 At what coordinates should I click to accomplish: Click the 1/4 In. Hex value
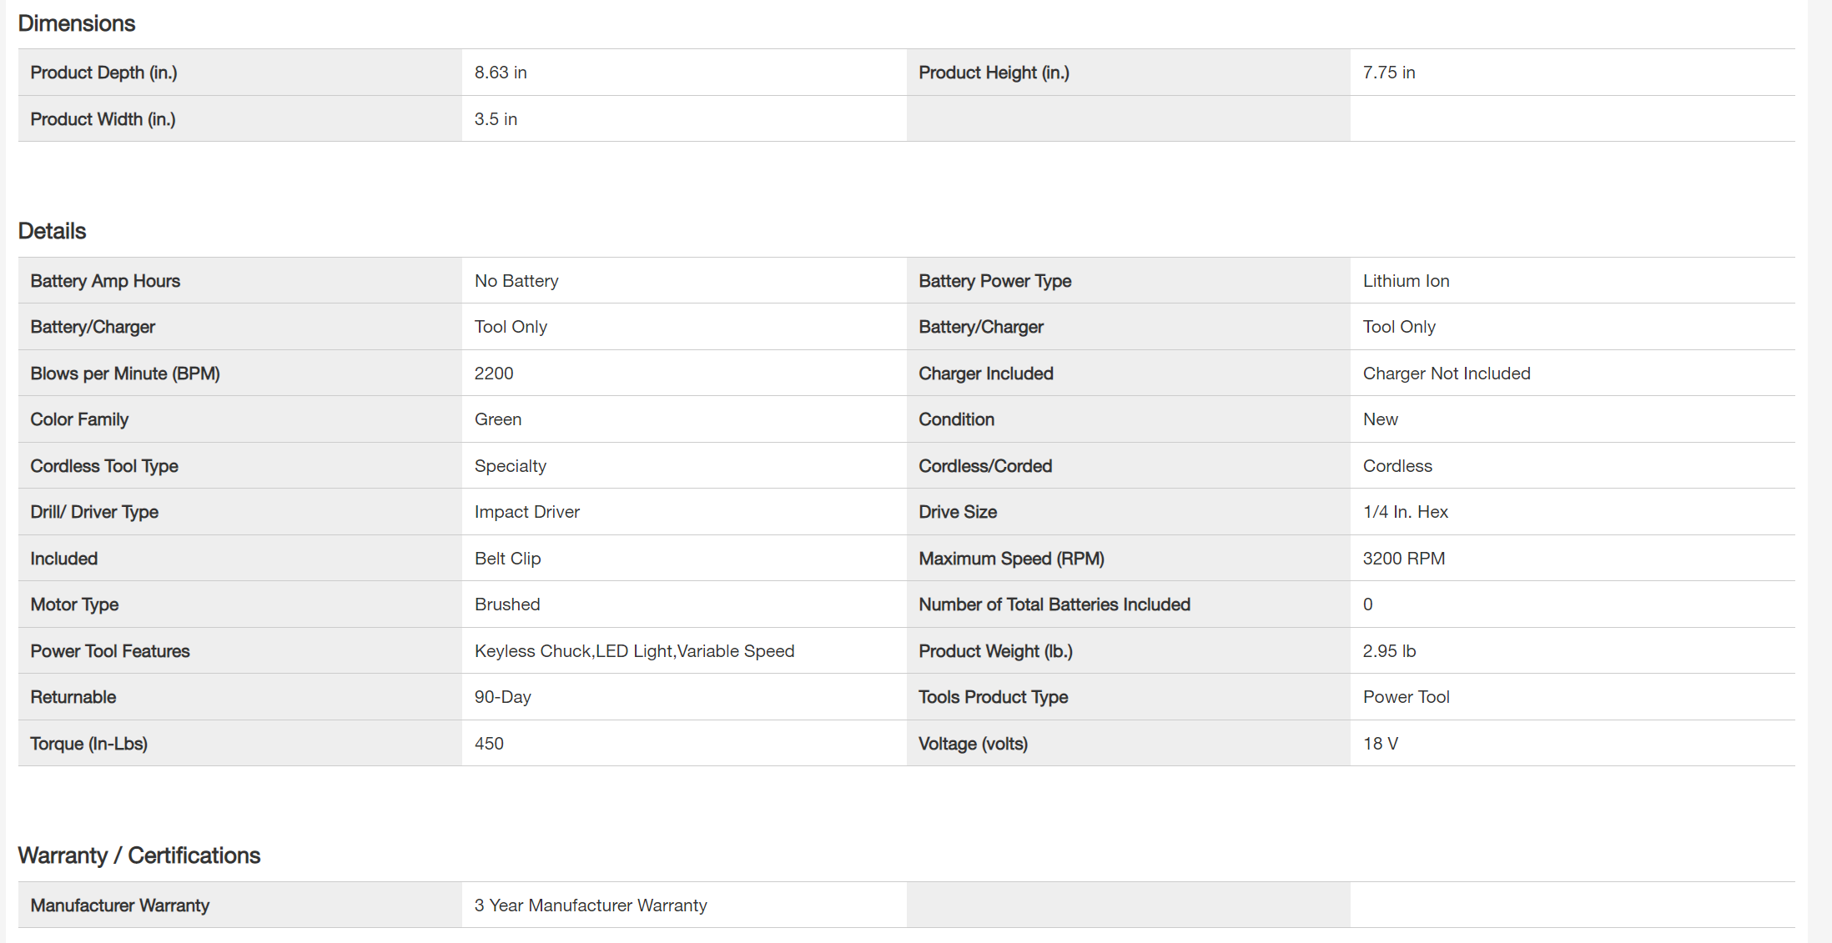pyautogui.click(x=1405, y=512)
